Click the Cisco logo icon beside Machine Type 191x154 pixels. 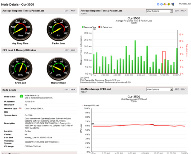tap(20, 108)
